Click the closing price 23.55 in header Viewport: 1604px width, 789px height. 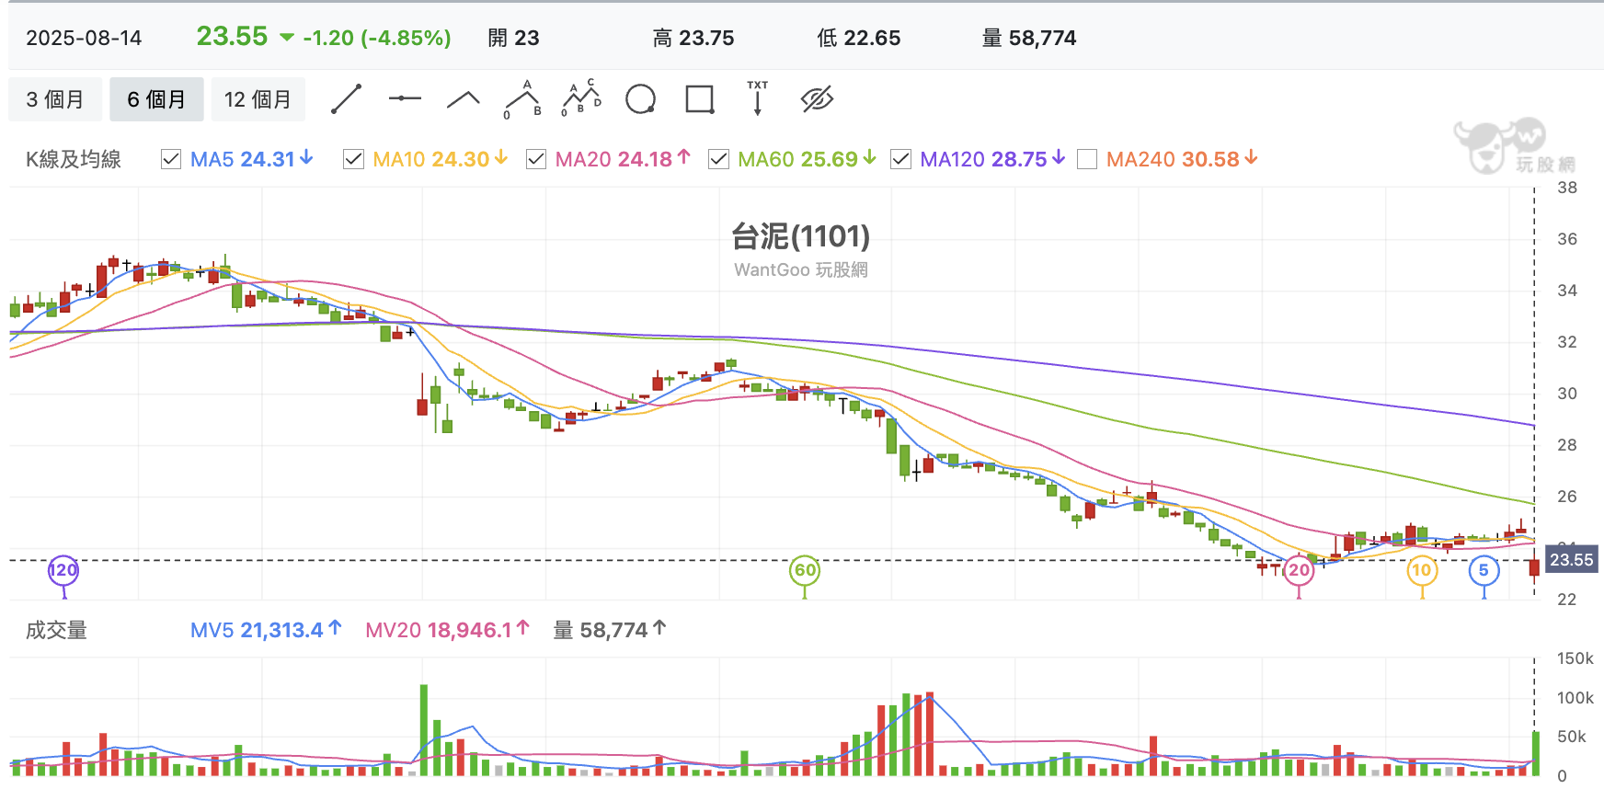pyautogui.click(x=232, y=36)
